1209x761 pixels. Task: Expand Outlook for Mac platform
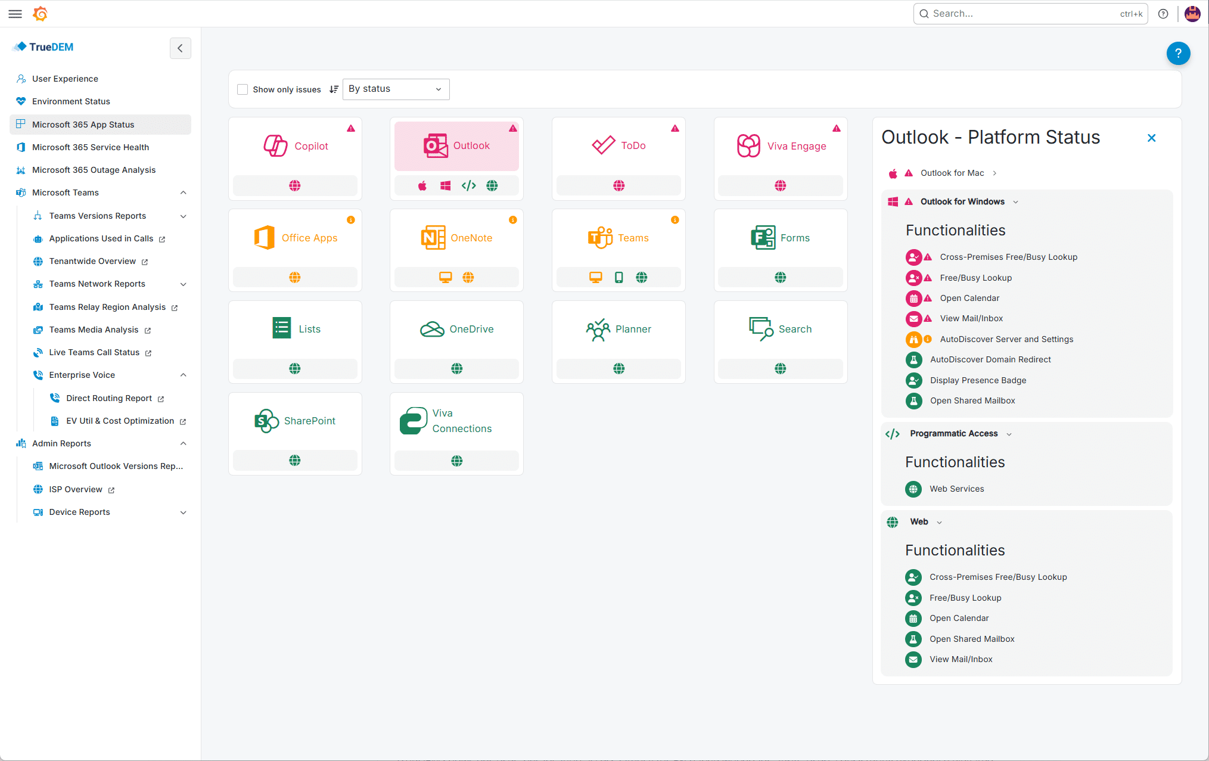click(x=994, y=173)
